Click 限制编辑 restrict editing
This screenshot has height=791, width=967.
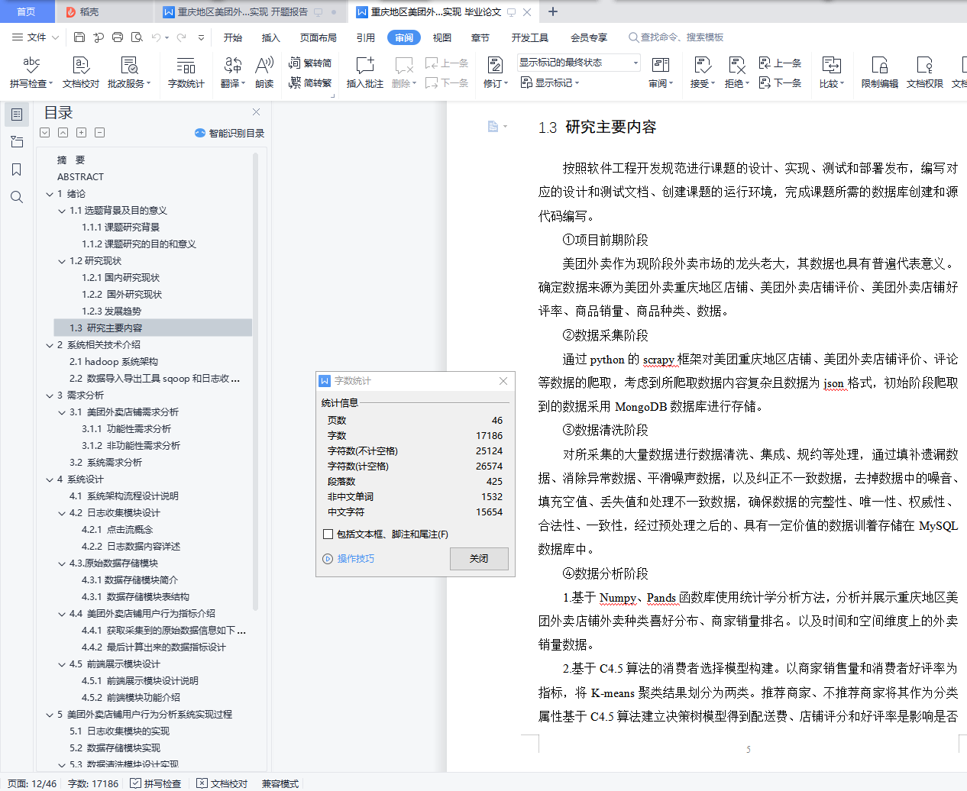coord(880,73)
